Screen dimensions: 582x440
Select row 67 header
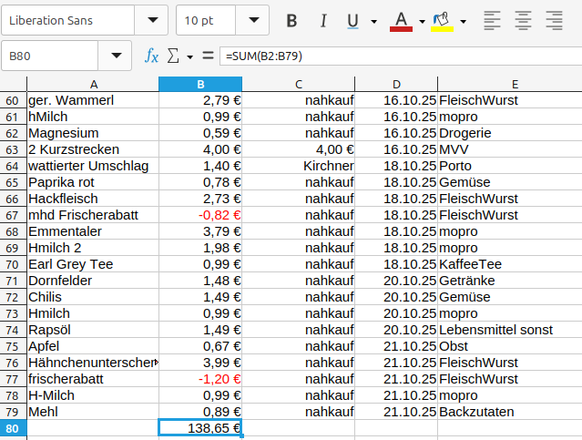click(x=13, y=215)
